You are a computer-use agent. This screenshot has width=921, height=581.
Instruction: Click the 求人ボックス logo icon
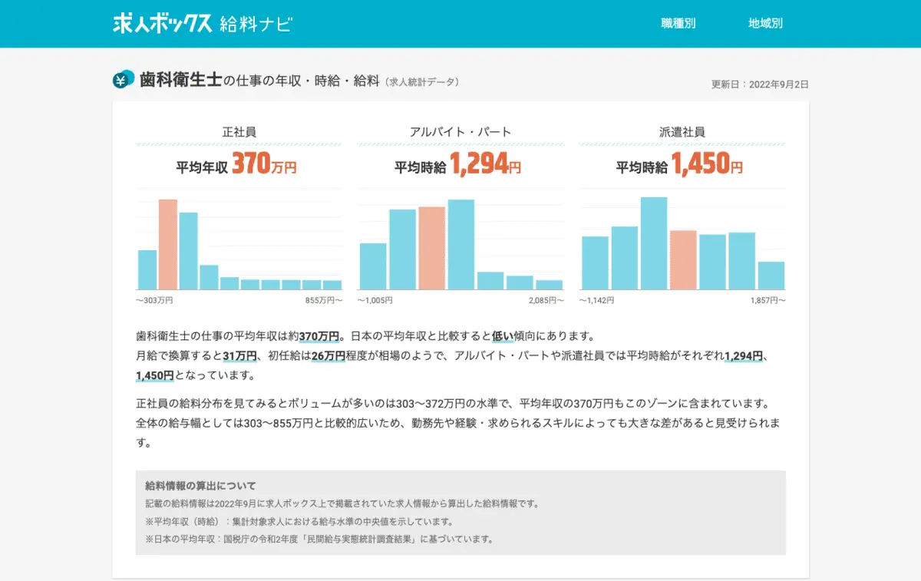[161, 22]
